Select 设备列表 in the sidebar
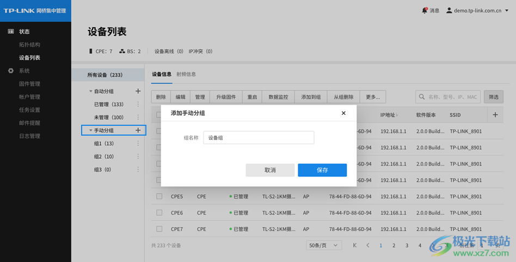516x262 pixels. pos(29,58)
